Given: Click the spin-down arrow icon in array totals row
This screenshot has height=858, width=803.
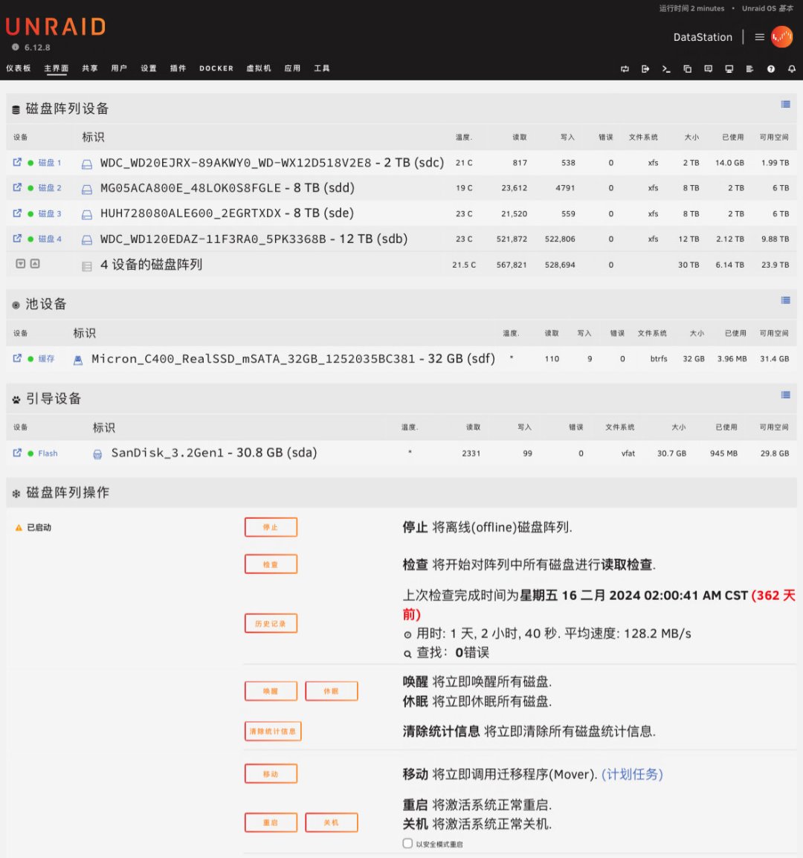Looking at the screenshot, I should click(21, 264).
